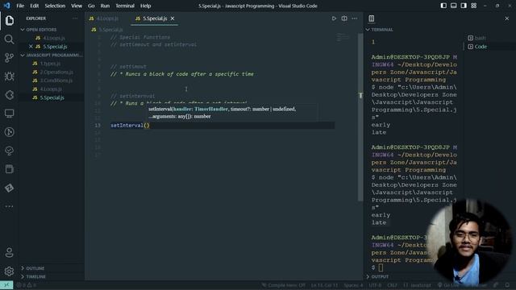The height and width of the screenshot is (290, 516).
Task: Click the JavaScript language mode indicator
Action: (418, 285)
